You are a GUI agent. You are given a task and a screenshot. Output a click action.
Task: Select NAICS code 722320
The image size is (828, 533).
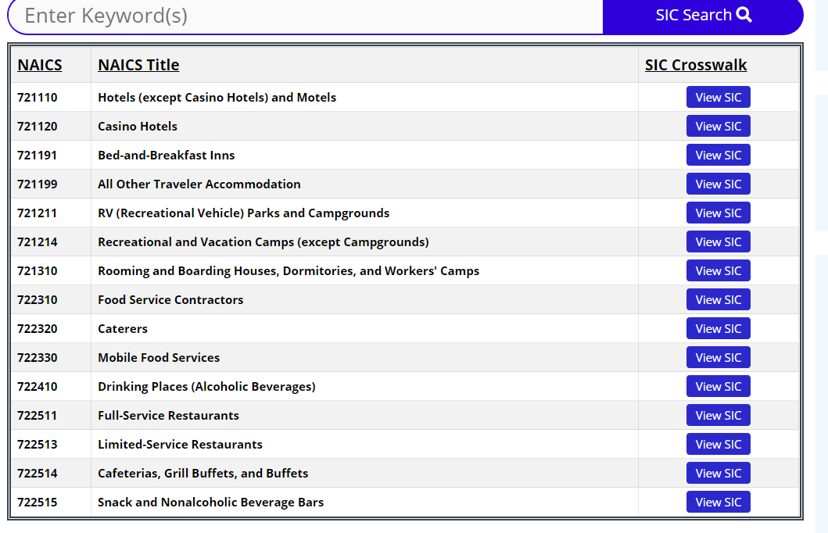pos(37,329)
